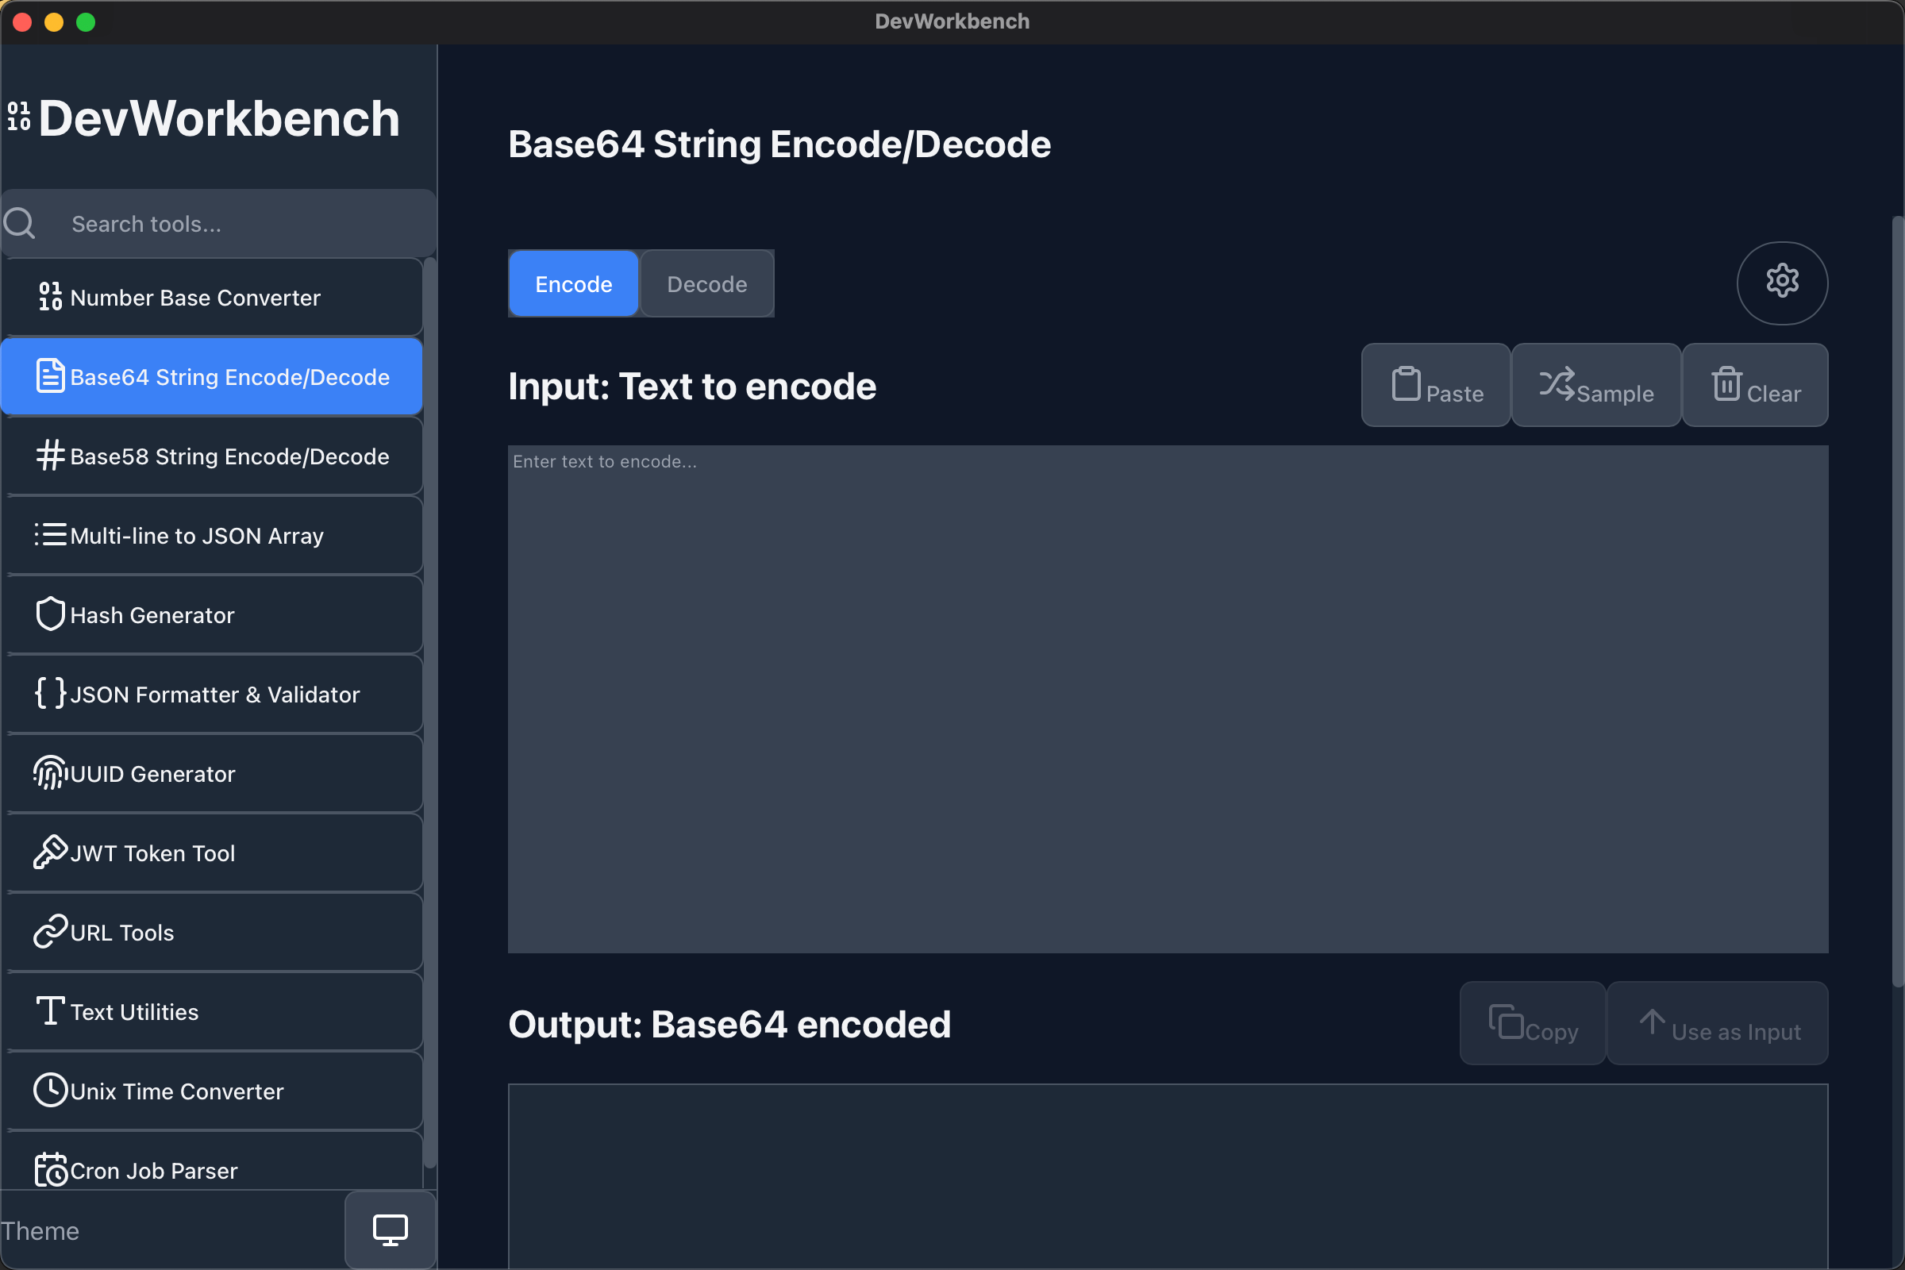Click the URL Tools link-chain icon
The width and height of the screenshot is (1905, 1270).
(x=50, y=931)
